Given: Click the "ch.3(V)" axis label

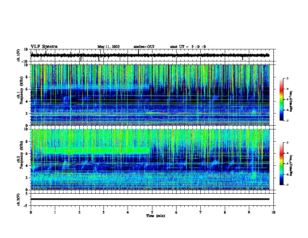Looking at the screenshot, I should (x=18, y=199).
